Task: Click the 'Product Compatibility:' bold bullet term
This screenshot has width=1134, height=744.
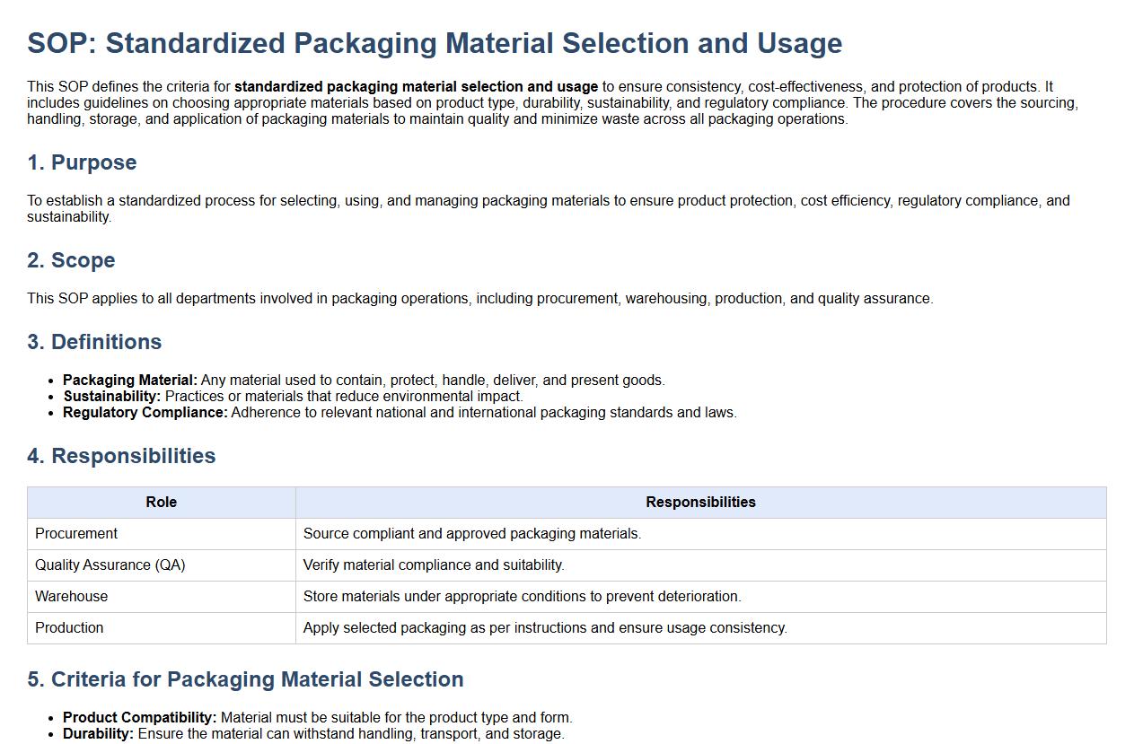Action: [x=140, y=718]
